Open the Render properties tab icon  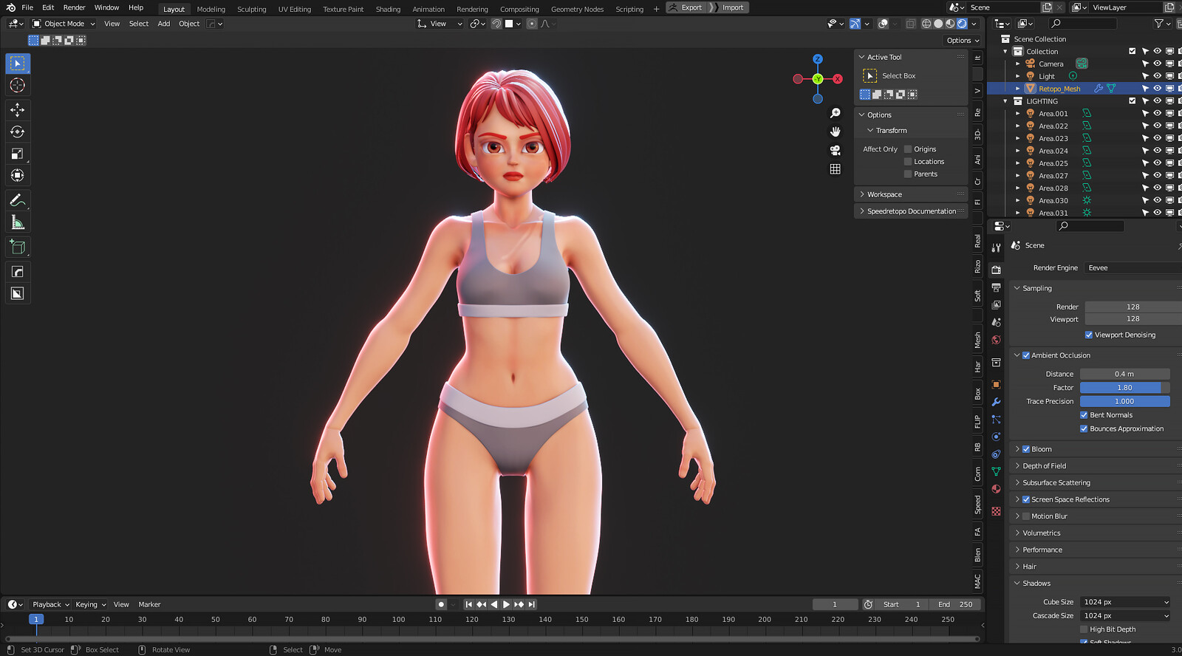[997, 270]
